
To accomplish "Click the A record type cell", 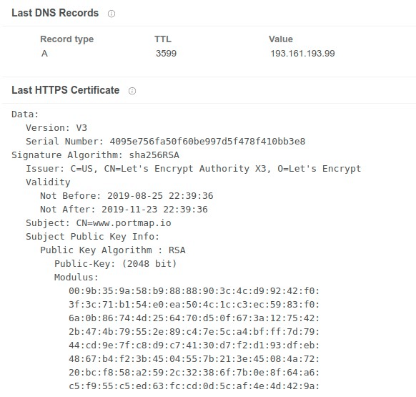I will click(44, 54).
